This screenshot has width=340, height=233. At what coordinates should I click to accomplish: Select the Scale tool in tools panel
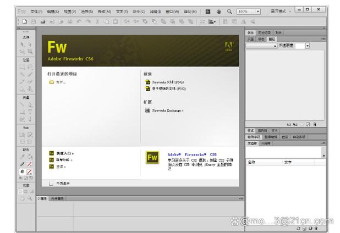coord(23,52)
